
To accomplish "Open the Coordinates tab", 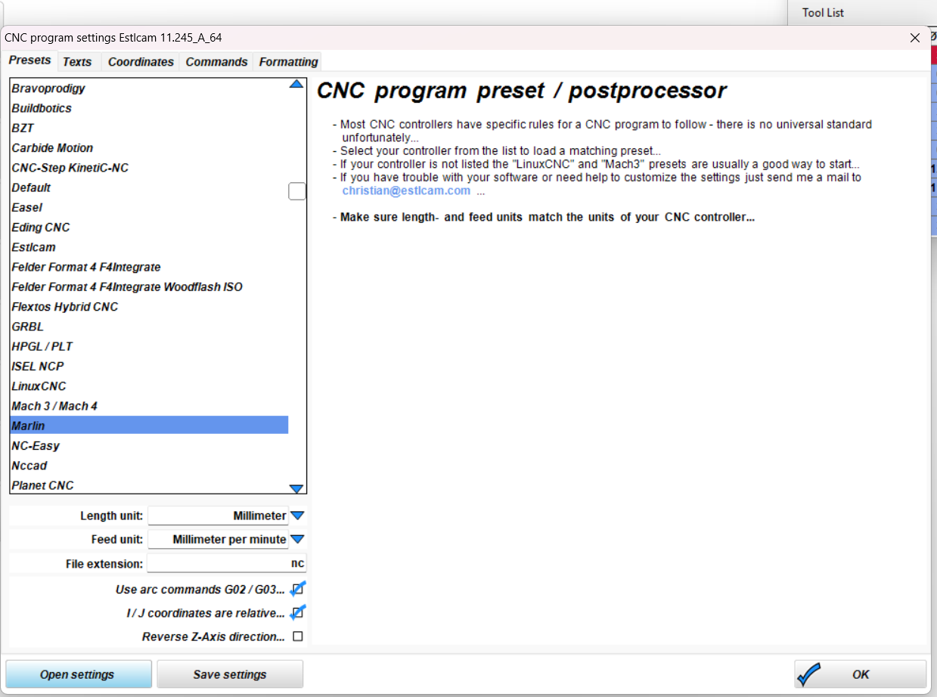I will pyautogui.click(x=141, y=62).
